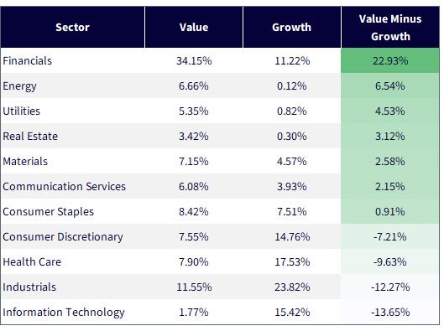
Task: Click the Sector column header
Action: coord(72,27)
